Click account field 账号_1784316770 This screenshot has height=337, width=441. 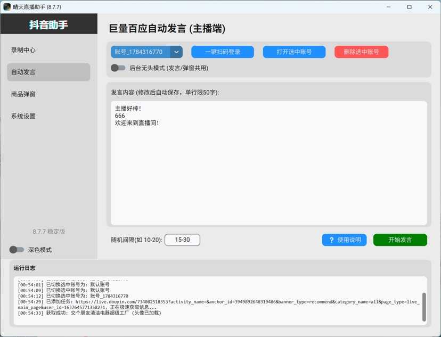tap(141, 52)
